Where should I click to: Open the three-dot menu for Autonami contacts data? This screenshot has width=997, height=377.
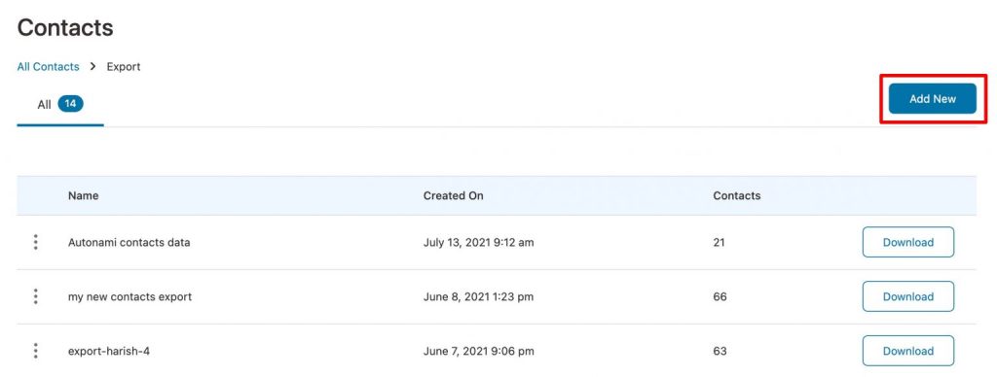[36, 242]
